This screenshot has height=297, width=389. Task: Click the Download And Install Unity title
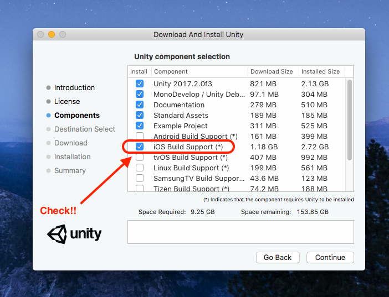click(x=198, y=34)
